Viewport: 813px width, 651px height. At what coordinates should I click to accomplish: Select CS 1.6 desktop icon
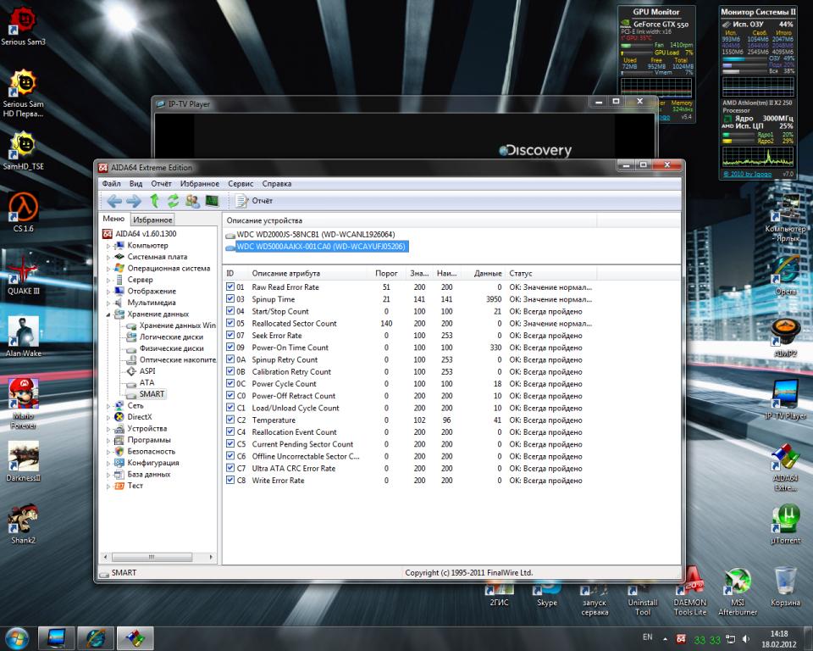(x=24, y=213)
